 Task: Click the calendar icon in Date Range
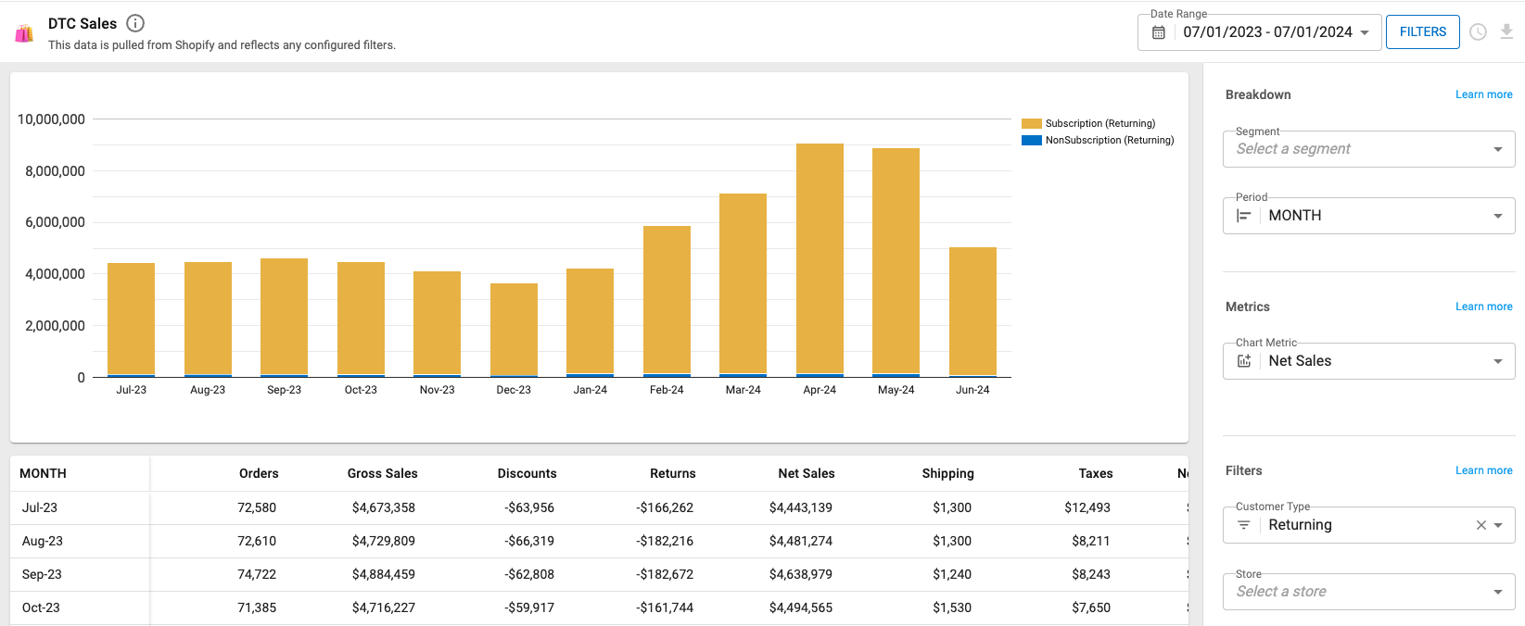[x=1159, y=32]
